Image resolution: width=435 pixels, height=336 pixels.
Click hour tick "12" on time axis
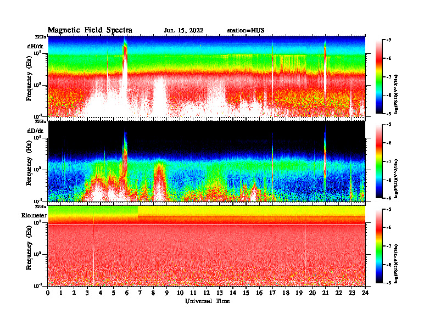[207, 293]
